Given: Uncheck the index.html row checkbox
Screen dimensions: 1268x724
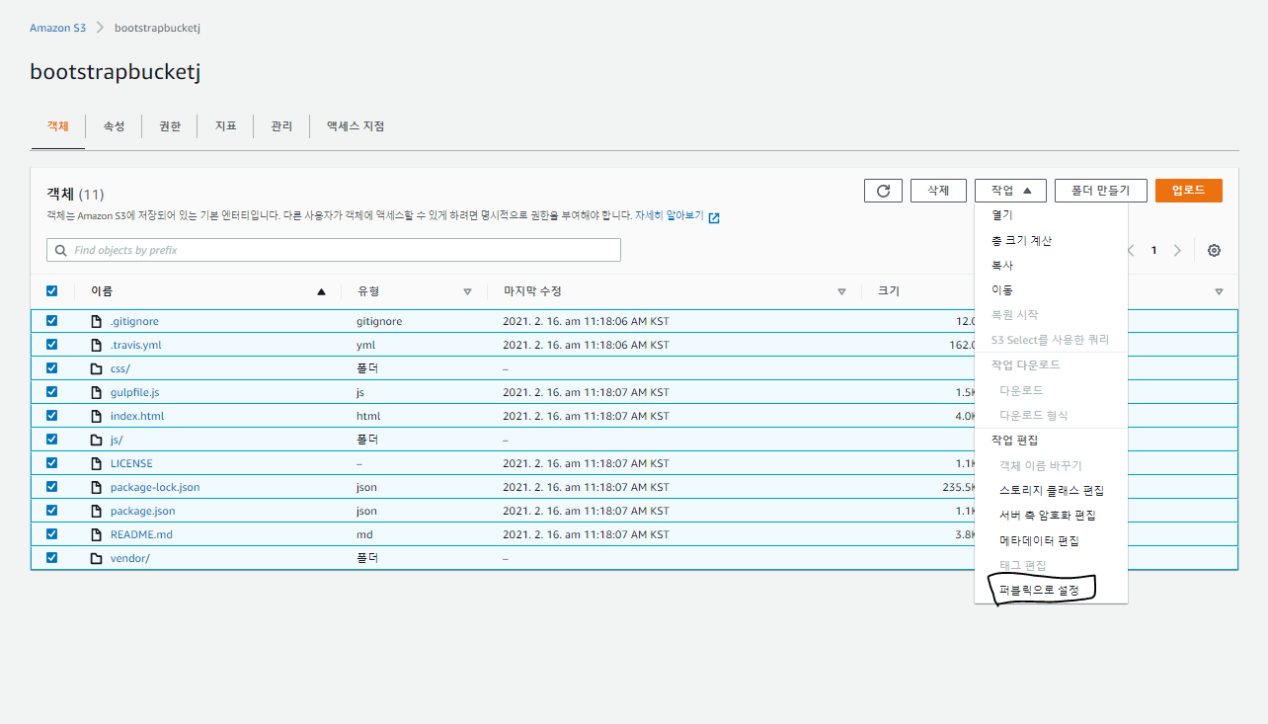Looking at the screenshot, I should (x=52, y=416).
